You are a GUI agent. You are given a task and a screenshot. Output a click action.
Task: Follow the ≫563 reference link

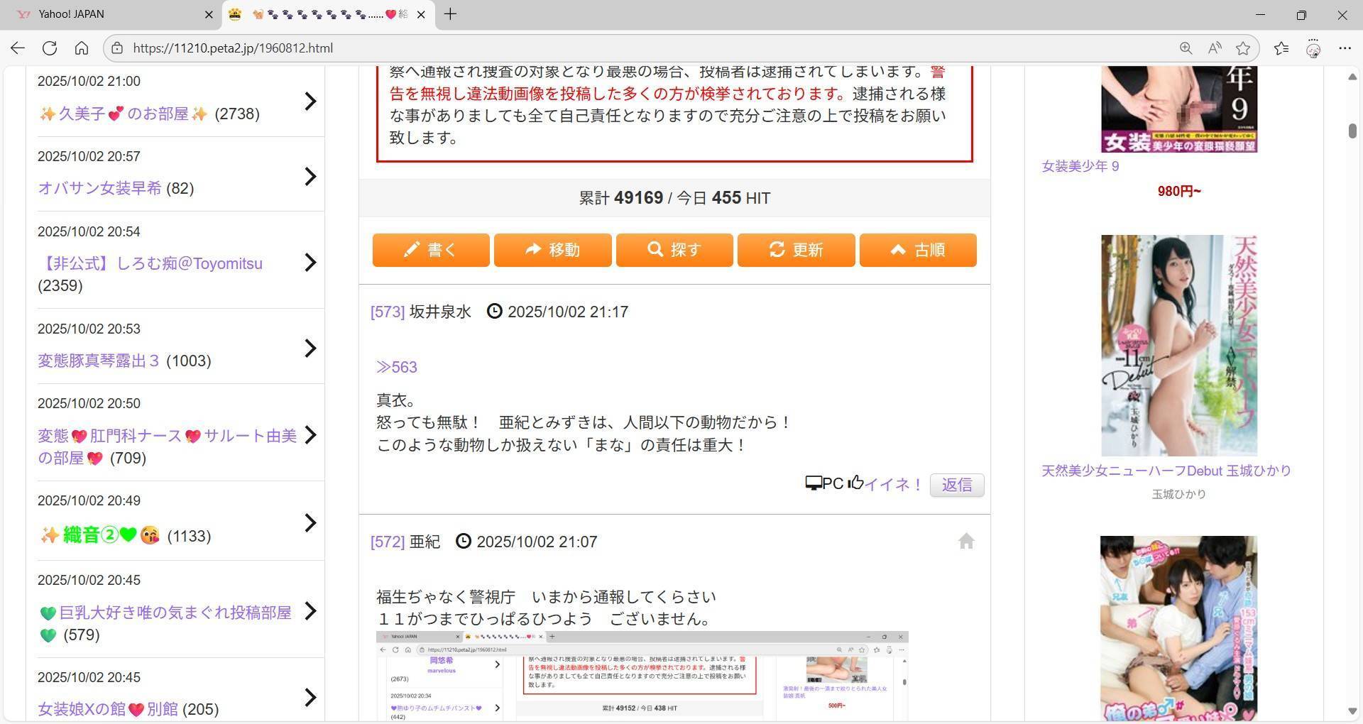tap(396, 367)
